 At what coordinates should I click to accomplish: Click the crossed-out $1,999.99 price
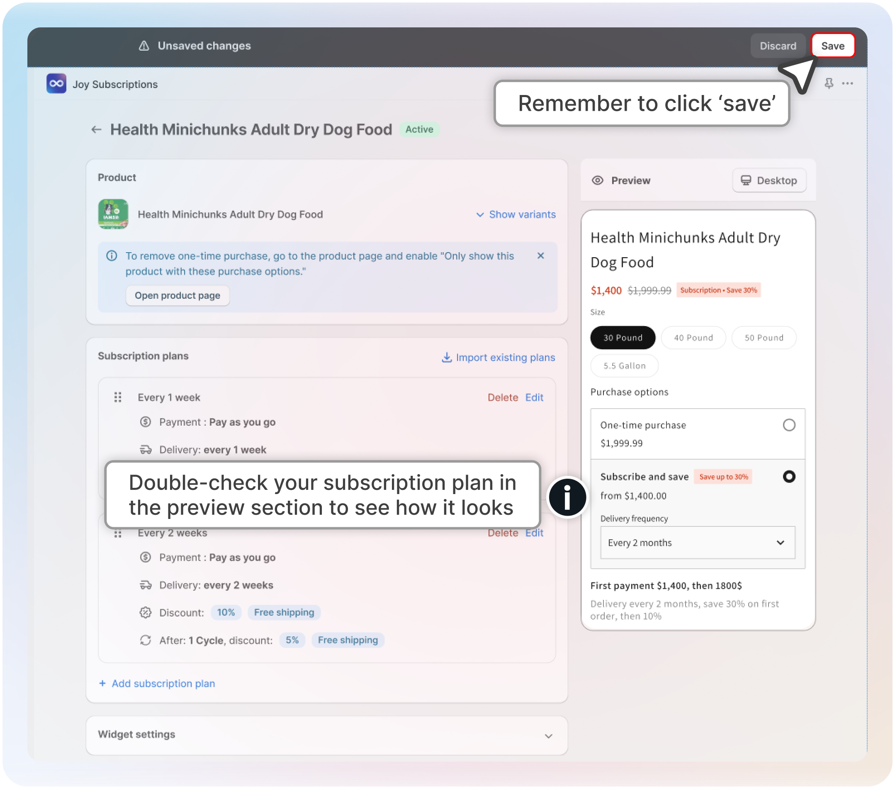pos(649,290)
